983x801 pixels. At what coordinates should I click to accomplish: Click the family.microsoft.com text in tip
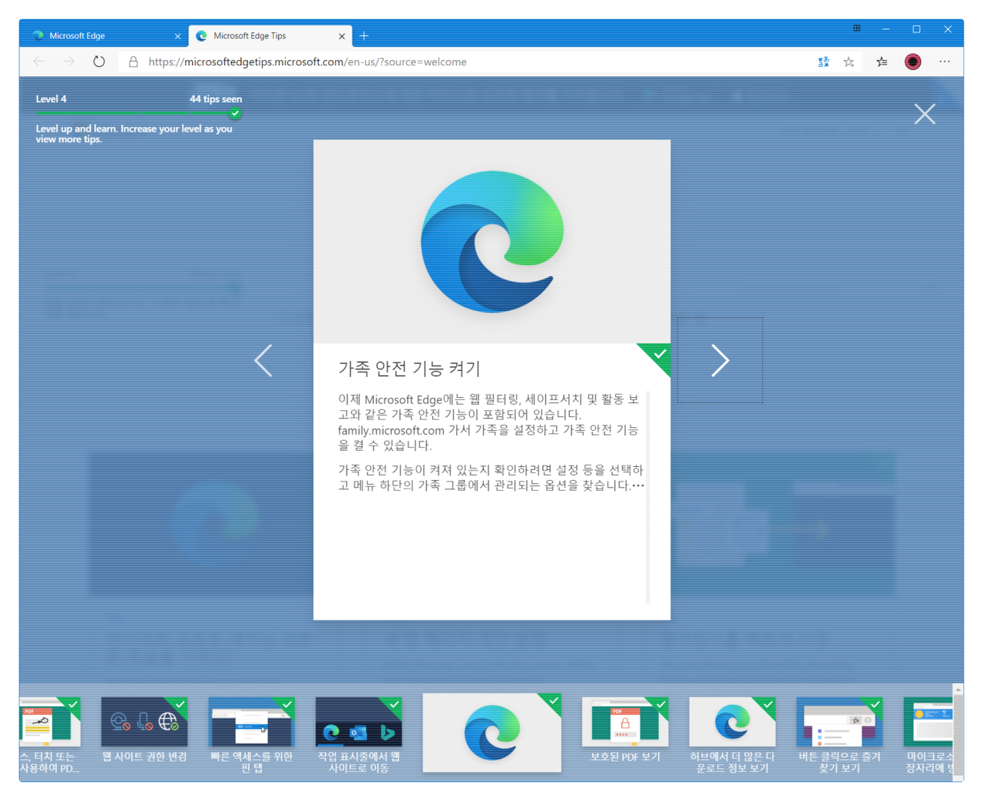point(391,430)
